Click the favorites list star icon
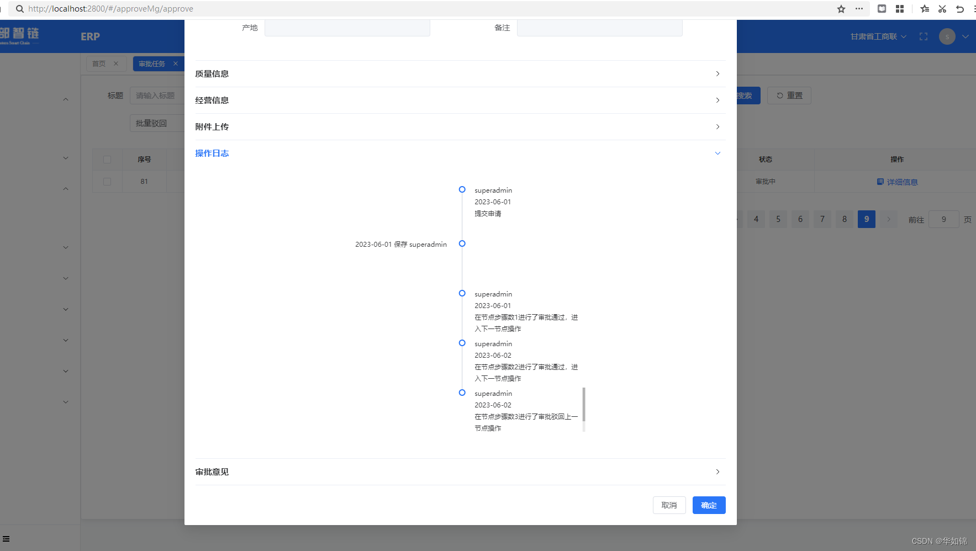The image size is (976, 551). click(924, 9)
